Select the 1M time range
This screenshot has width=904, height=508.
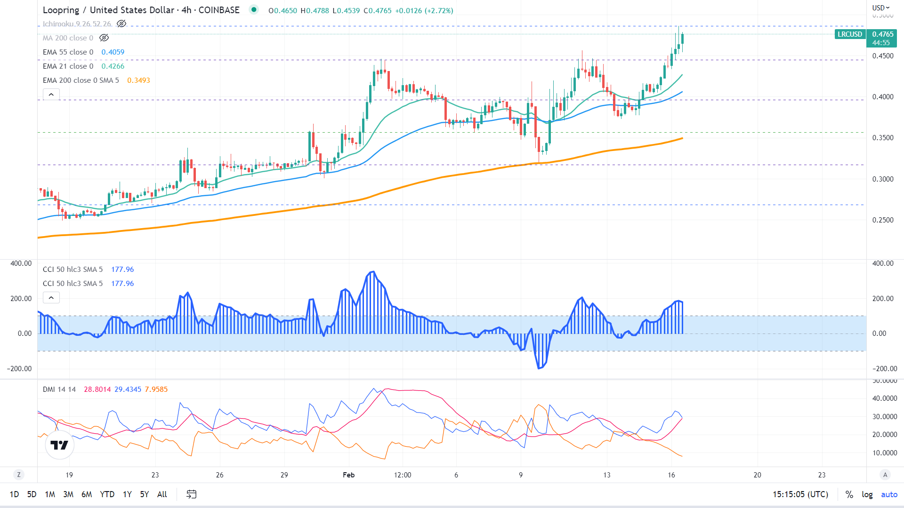tap(50, 494)
